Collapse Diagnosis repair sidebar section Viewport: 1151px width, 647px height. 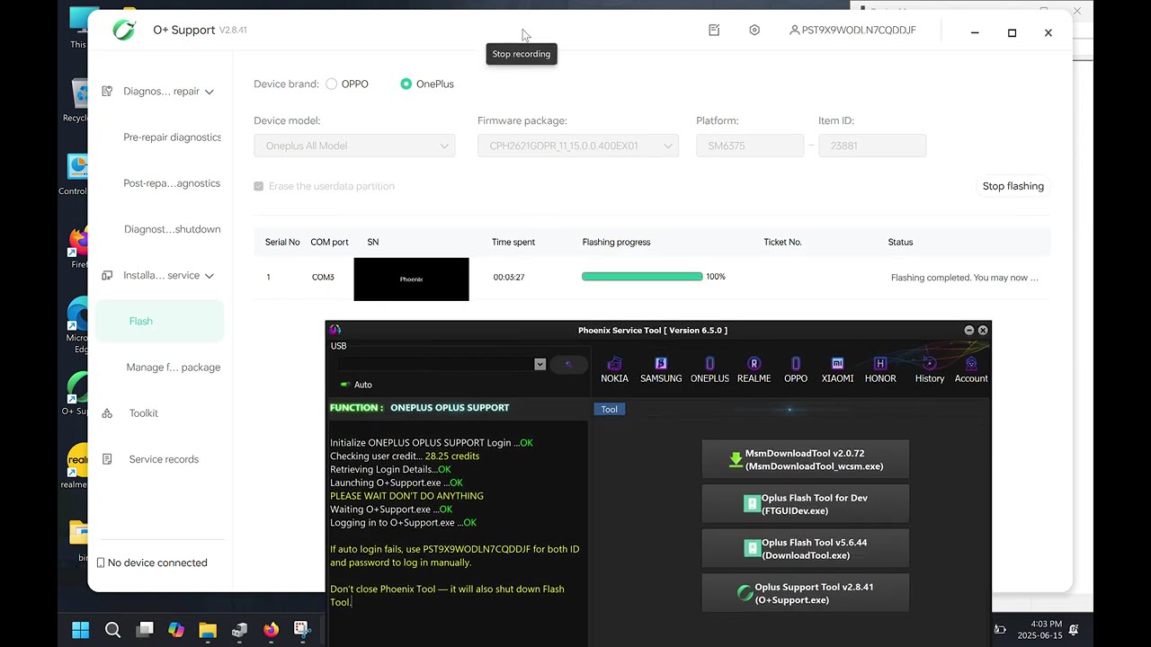point(209,92)
